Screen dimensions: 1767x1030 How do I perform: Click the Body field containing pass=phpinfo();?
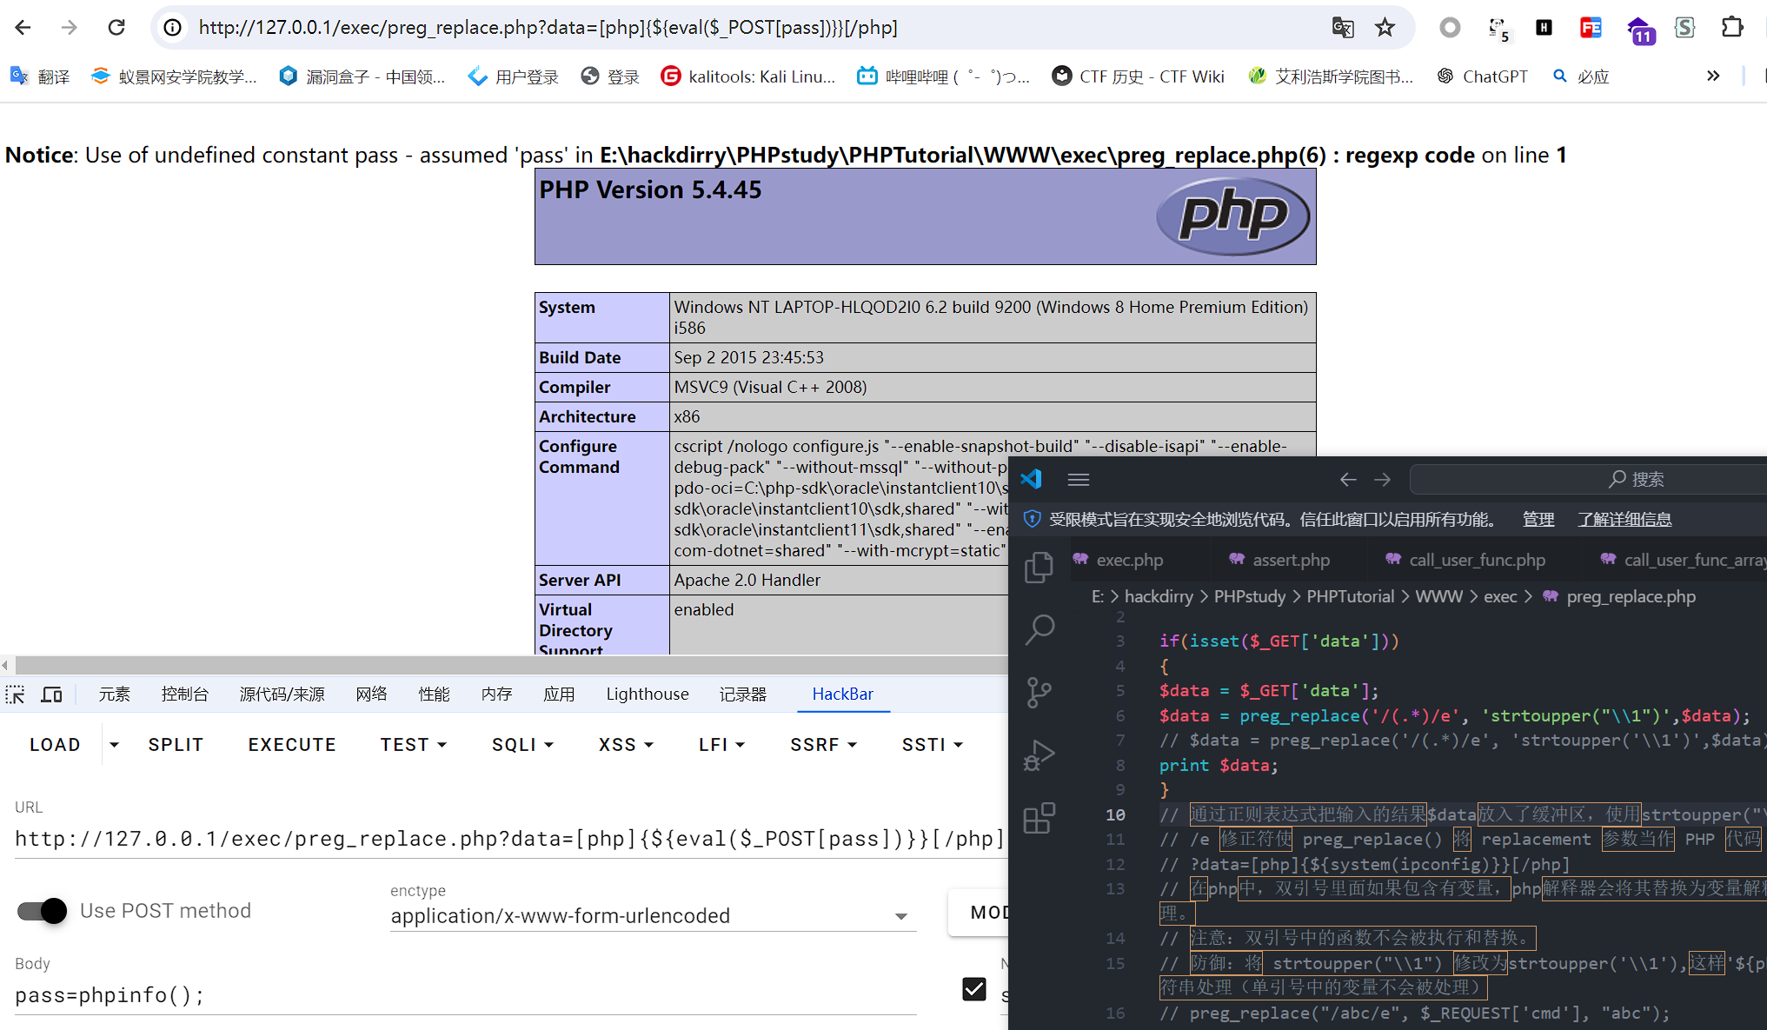pos(465,995)
